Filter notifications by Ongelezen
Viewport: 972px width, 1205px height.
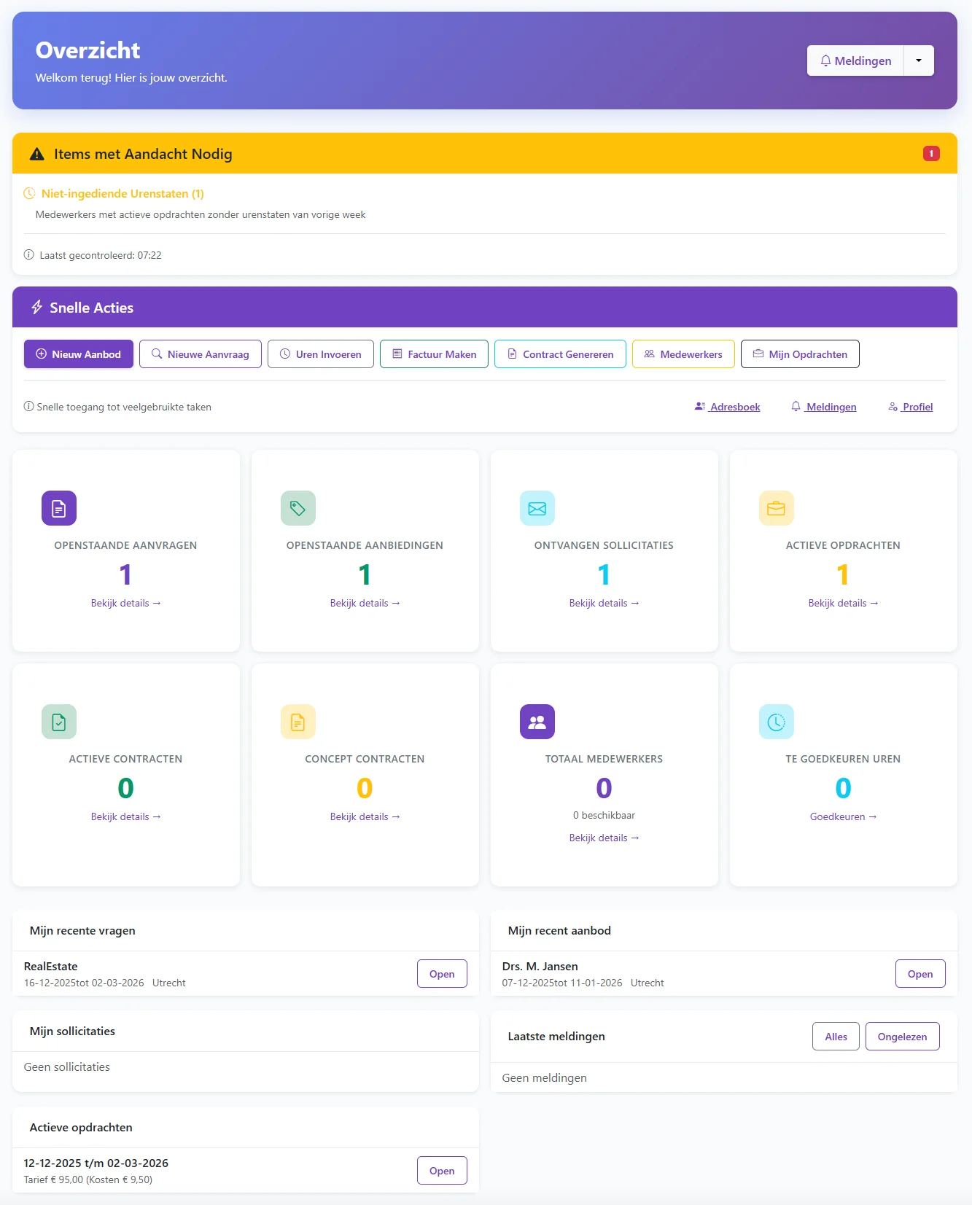902,1037
